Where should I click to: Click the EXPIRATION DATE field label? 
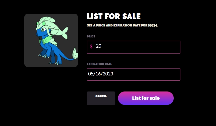tap(99, 64)
